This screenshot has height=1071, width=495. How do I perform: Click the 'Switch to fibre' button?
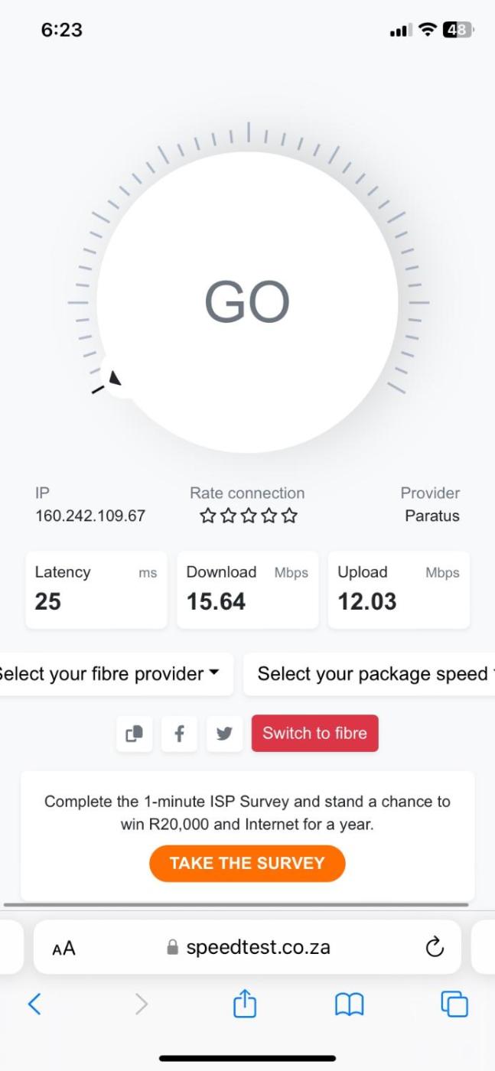click(x=314, y=734)
